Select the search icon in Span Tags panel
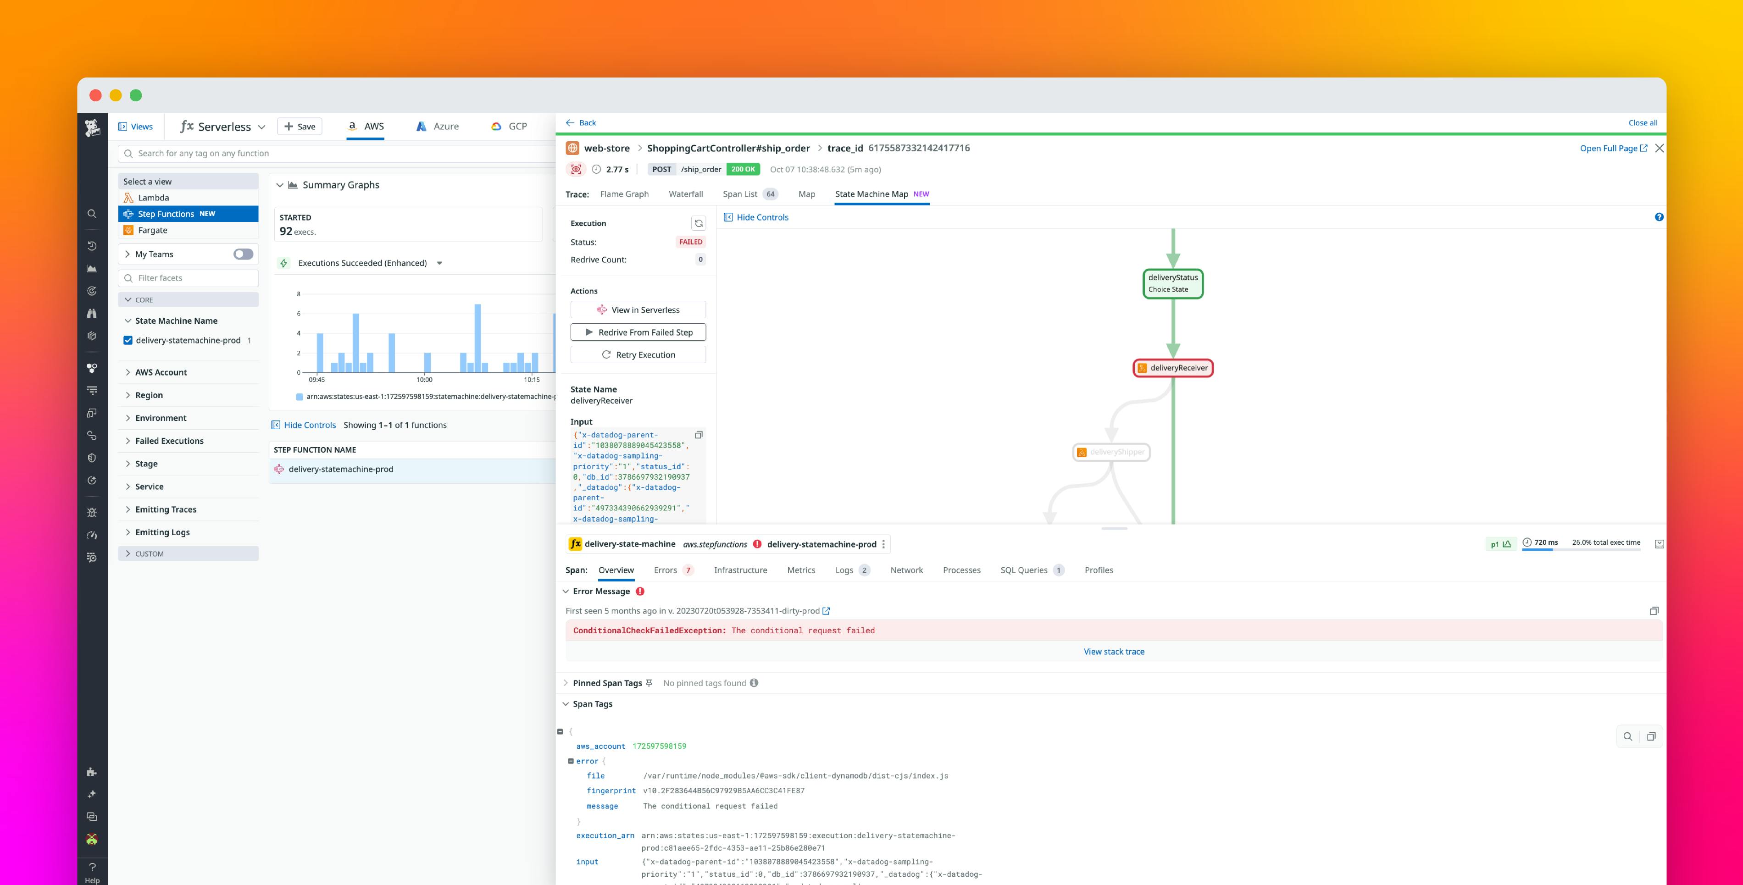 [x=1628, y=736]
